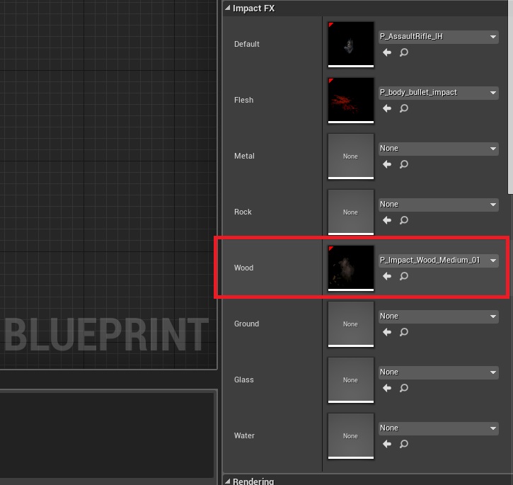Open the P_body_bullet_impact dropdown
The width and height of the screenshot is (513, 485).
tap(439, 93)
